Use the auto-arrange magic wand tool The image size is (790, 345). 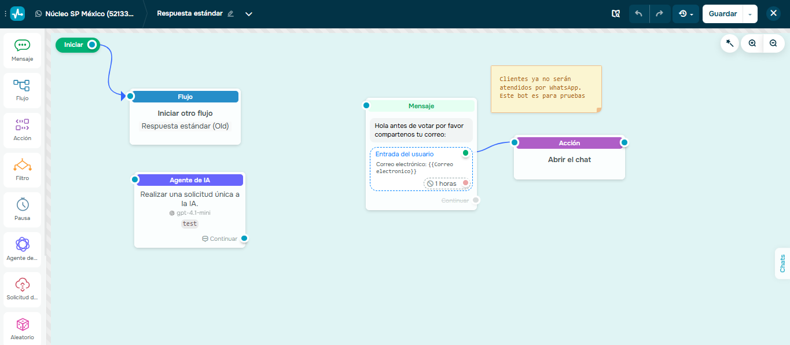[x=729, y=43]
